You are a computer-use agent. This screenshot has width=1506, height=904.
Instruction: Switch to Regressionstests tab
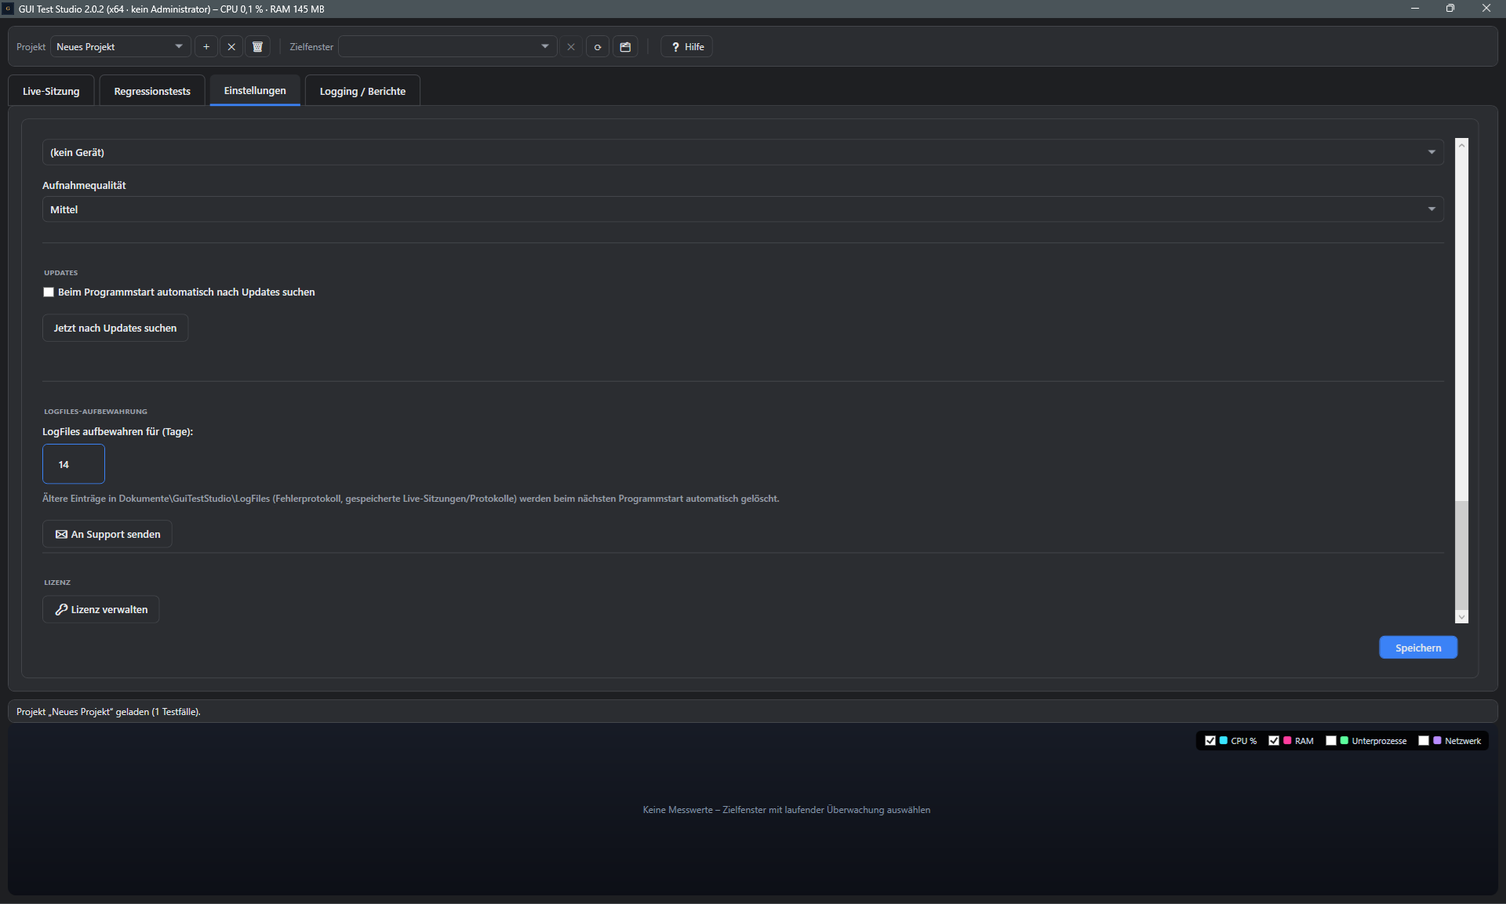[x=152, y=91]
